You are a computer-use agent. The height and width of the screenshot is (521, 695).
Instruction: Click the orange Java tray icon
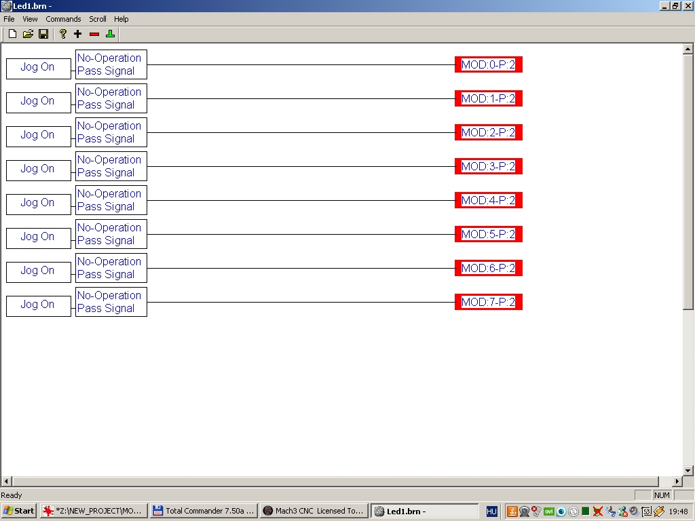(512, 512)
